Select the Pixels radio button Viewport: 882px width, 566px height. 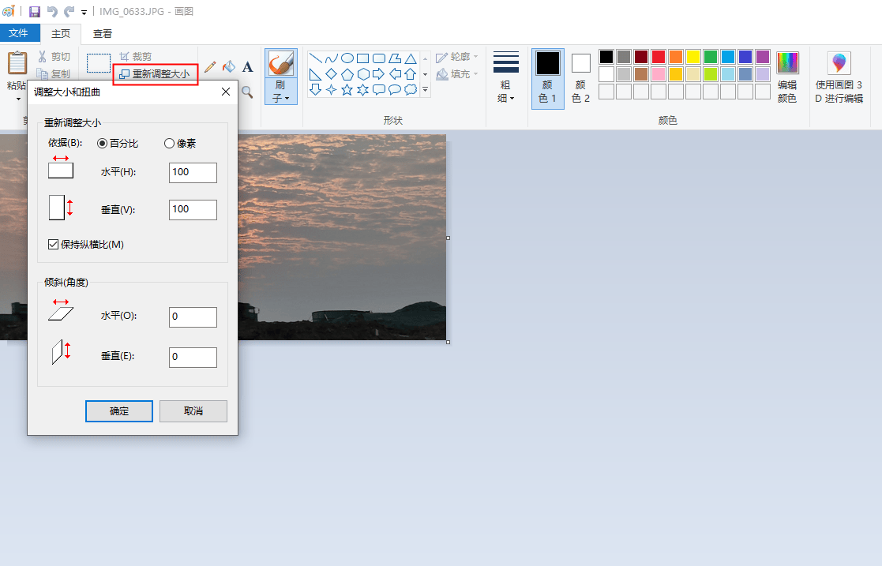169,144
